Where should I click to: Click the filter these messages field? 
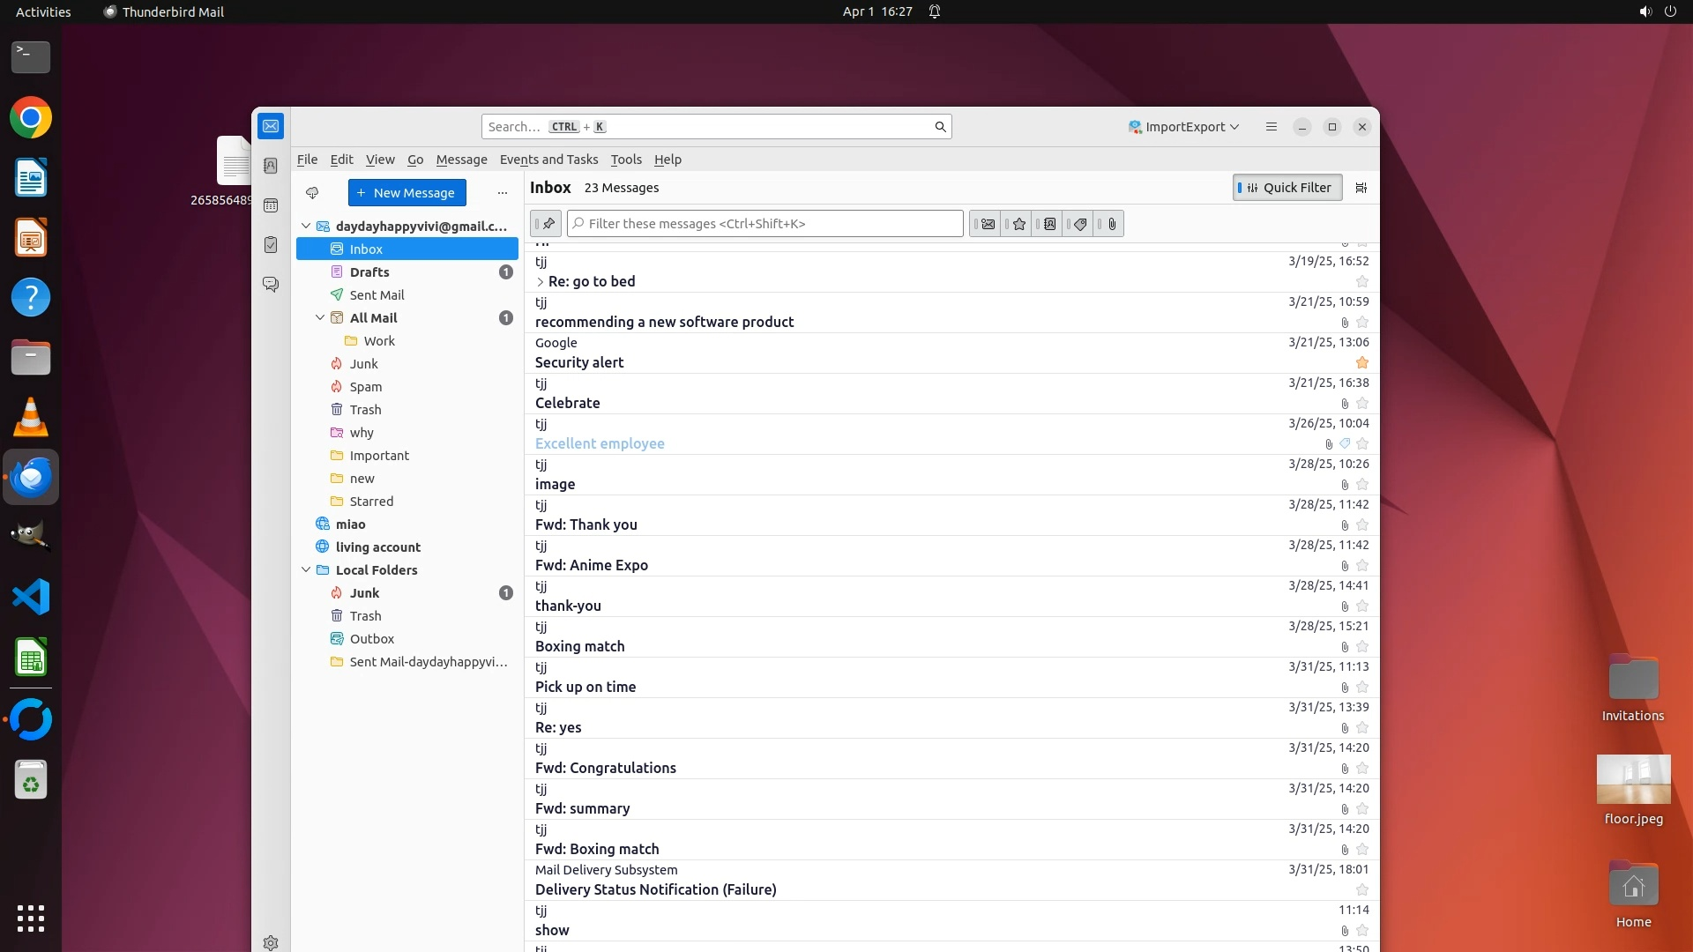[x=765, y=224]
